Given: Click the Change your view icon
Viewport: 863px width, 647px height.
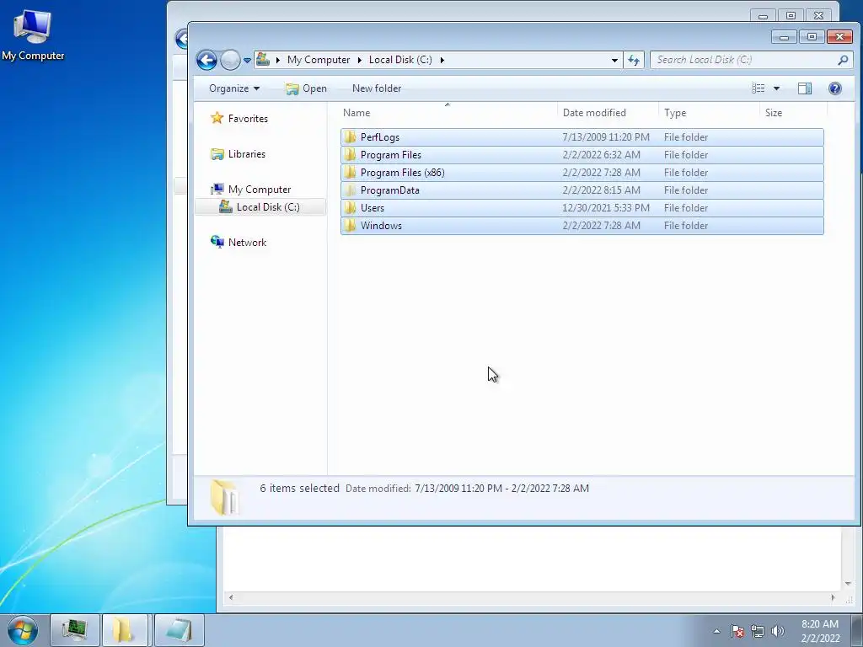Looking at the screenshot, I should tap(758, 88).
